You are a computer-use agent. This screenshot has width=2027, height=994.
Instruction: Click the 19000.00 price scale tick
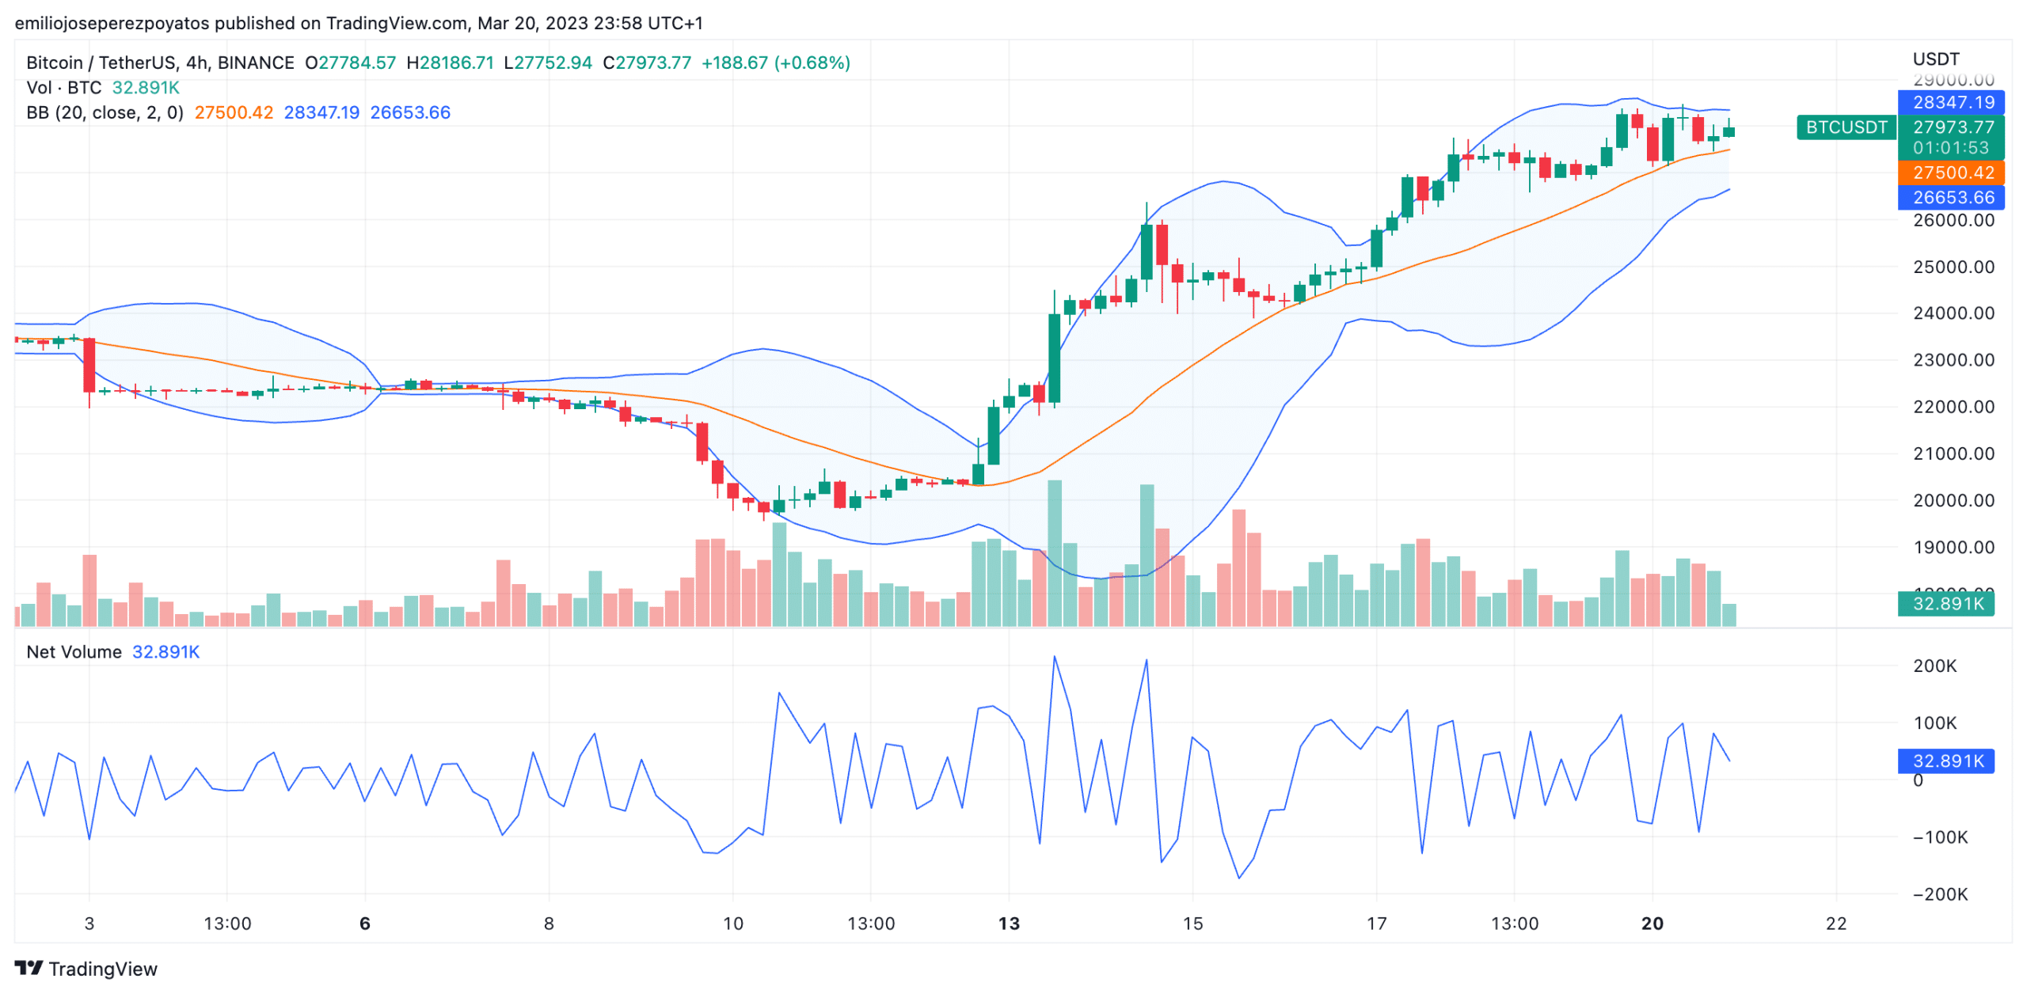click(x=1953, y=547)
